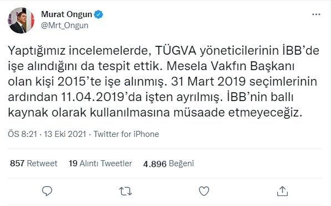Open the @Mrt_Ongun handle link
Screen dimensions: 331x206
(x=65, y=25)
